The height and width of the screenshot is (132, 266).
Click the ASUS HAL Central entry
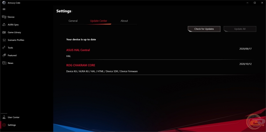click(x=78, y=50)
